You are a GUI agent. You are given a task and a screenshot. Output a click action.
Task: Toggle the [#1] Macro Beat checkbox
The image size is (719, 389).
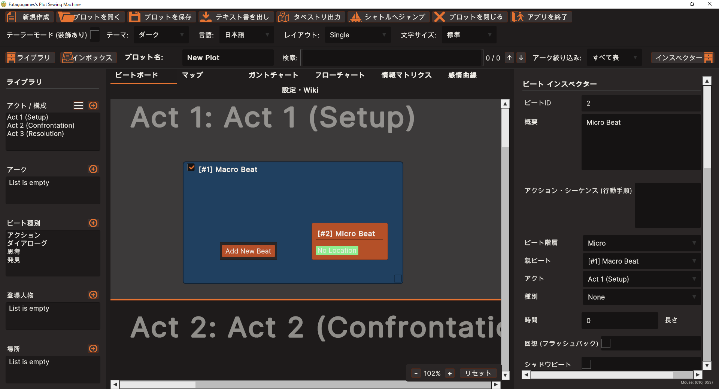pyautogui.click(x=191, y=168)
